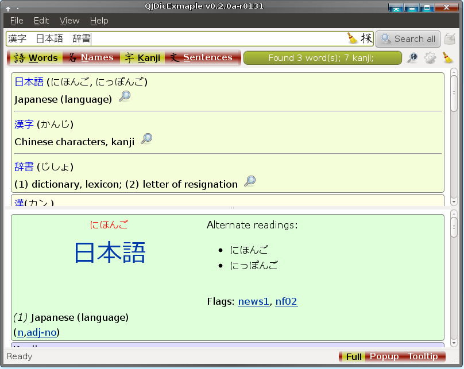
Task: Select the Tooltip display mode
Action: (423, 356)
